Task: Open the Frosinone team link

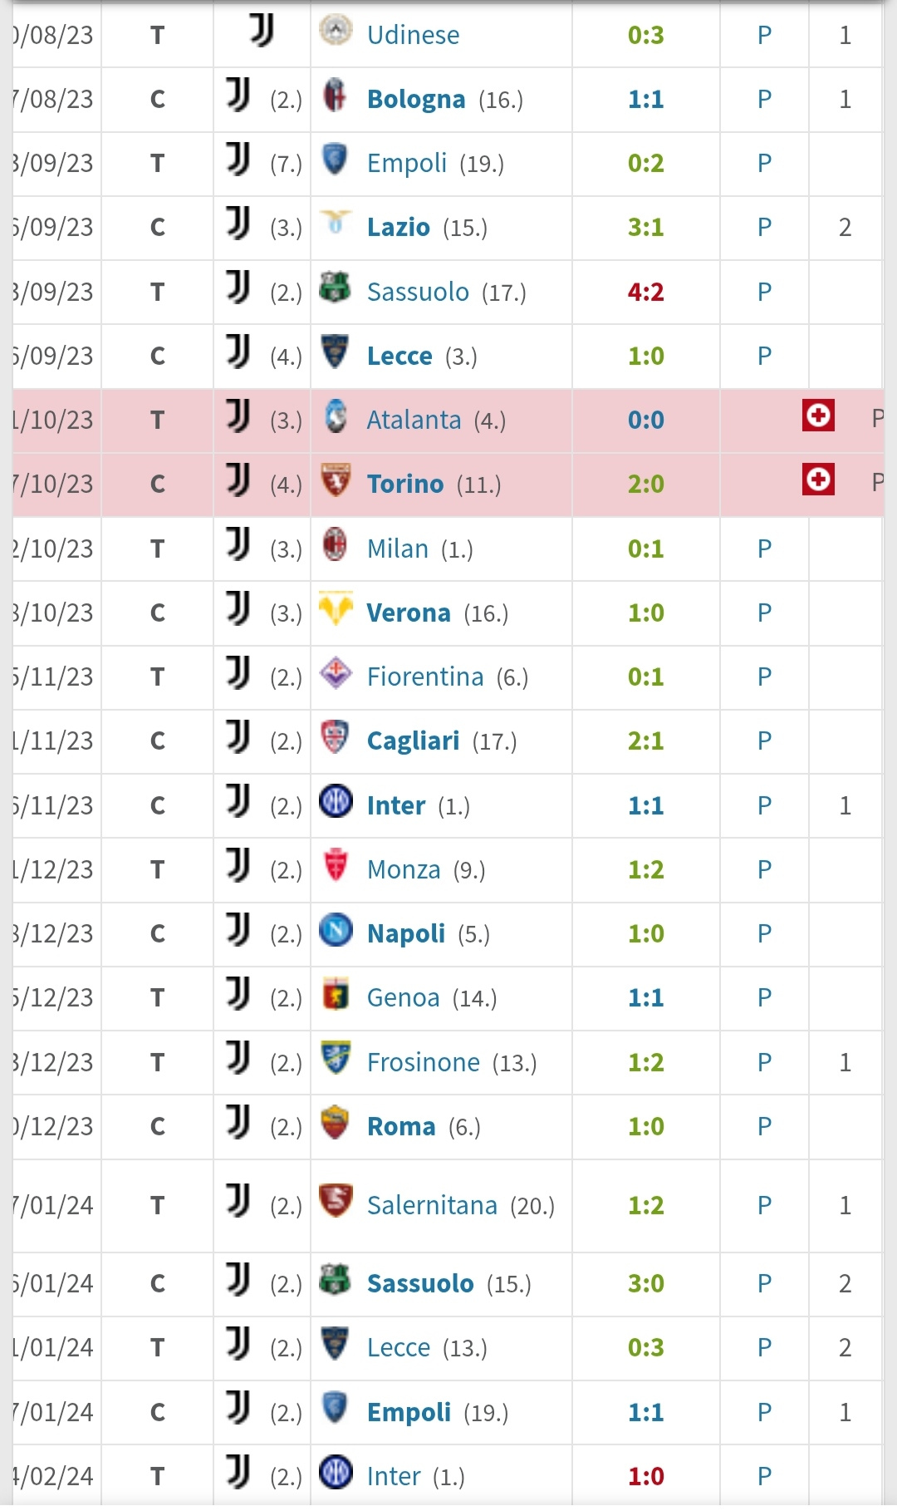Action: tap(423, 1063)
